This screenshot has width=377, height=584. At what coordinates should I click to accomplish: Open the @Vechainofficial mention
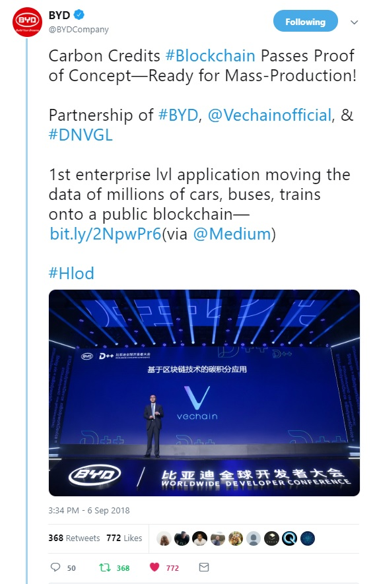click(x=269, y=115)
